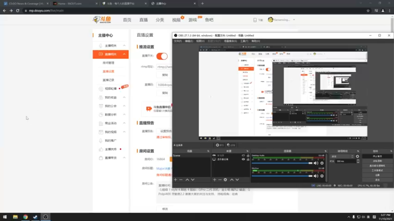Move source up in Sources panel
This screenshot has width=394, height=221.
(x=231, y=180)
